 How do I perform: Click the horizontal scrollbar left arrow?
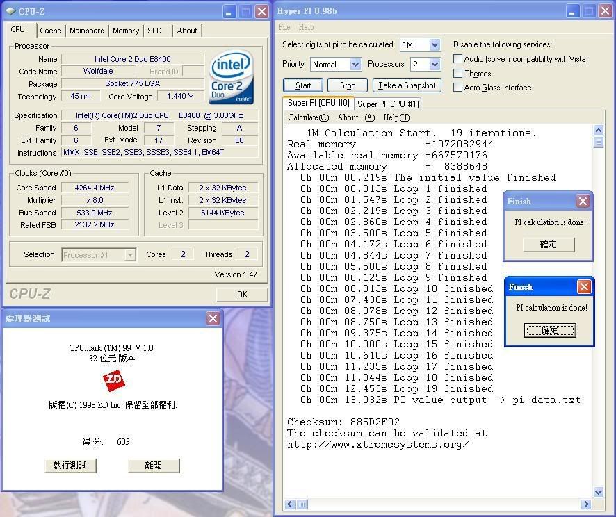tap(290, 504)
